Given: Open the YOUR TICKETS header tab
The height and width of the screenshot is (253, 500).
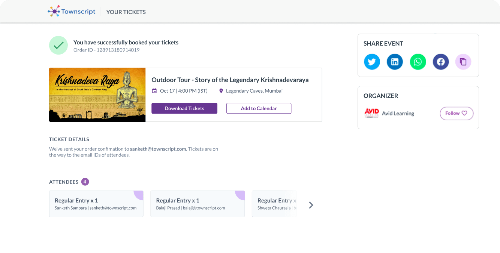Looking at the screenshot, I should 126,12.
